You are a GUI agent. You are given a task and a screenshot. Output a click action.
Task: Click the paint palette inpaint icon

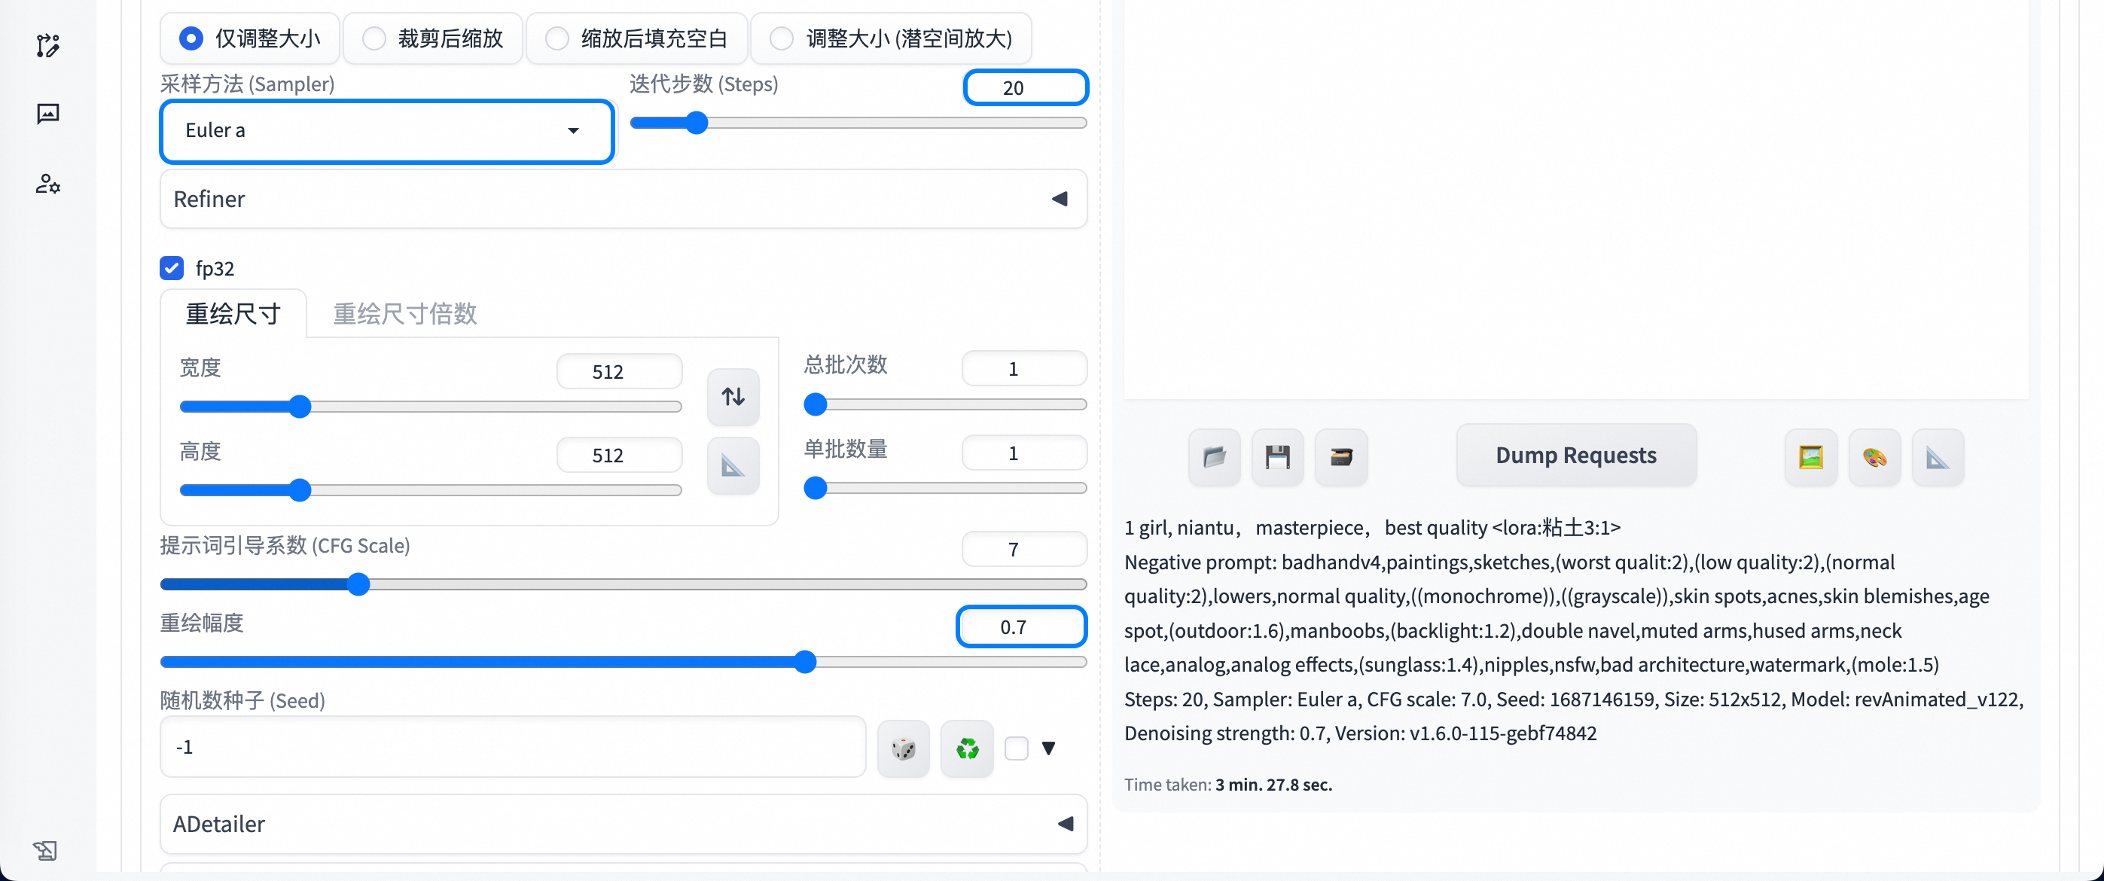(x=1874, y=456)
